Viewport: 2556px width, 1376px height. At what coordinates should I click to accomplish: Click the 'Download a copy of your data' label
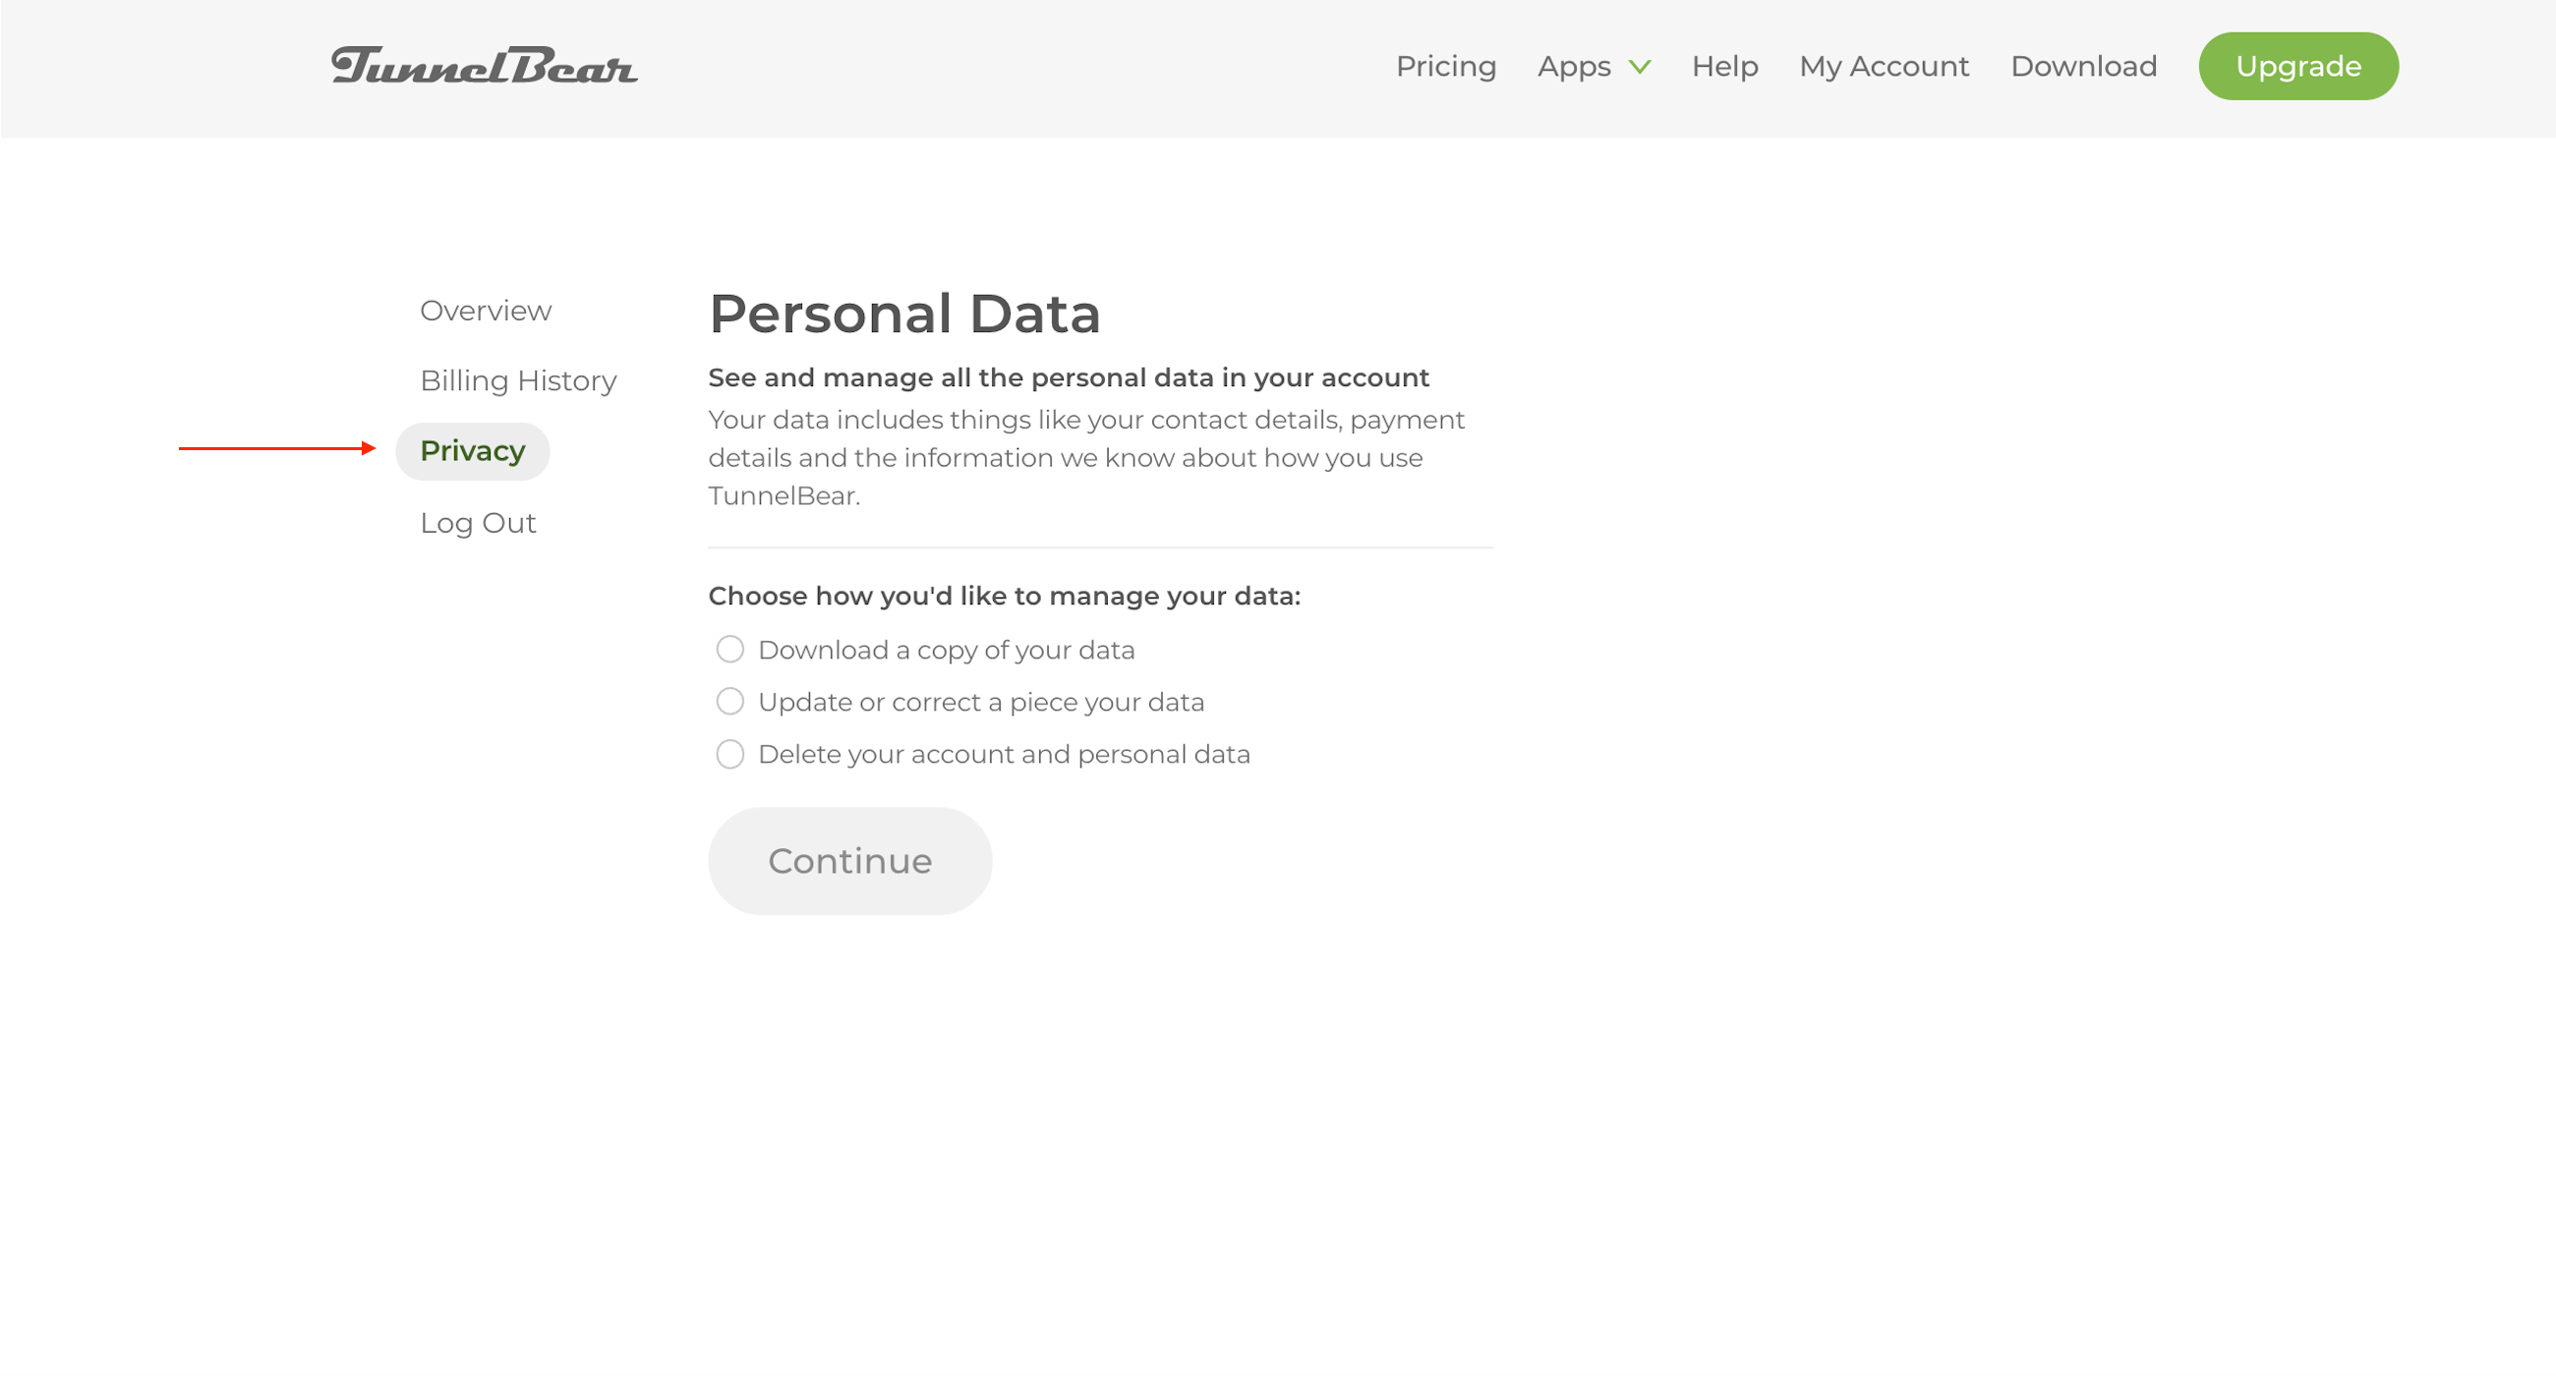coord(947,651)
